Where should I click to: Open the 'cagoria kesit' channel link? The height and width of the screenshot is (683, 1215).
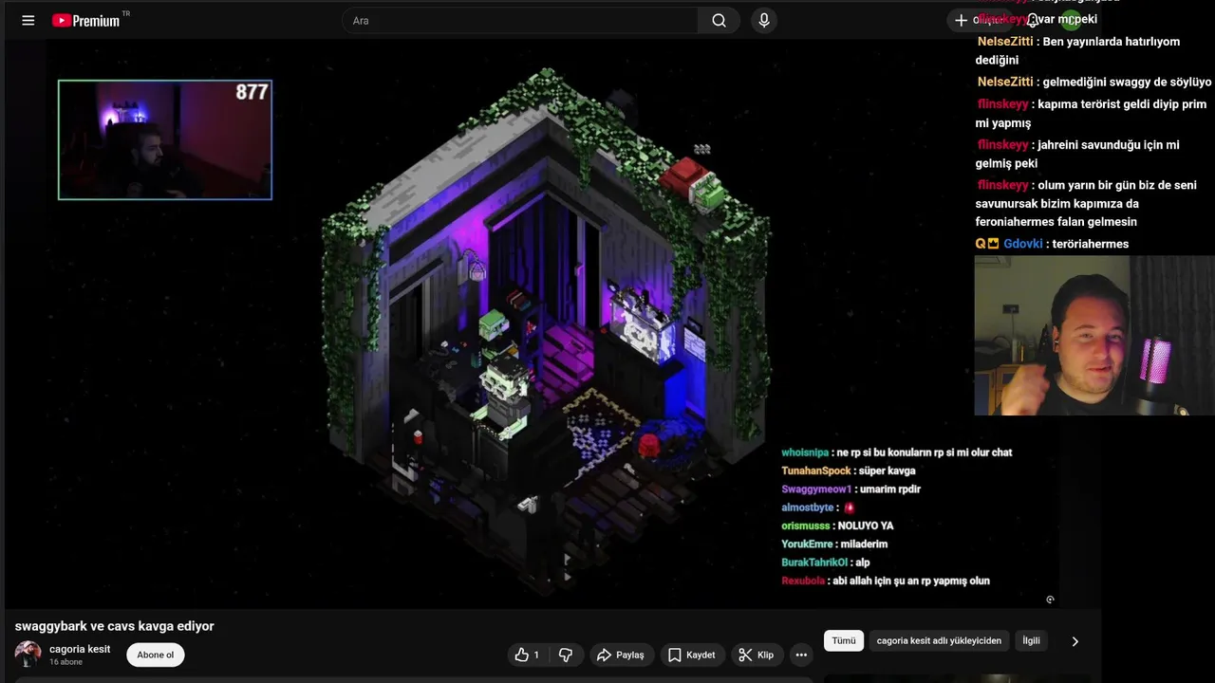click(x=80, y=649)
